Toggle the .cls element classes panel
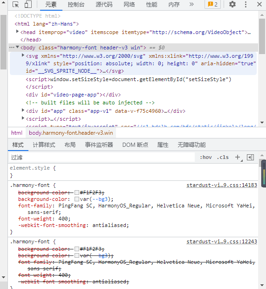 (223, 157)
